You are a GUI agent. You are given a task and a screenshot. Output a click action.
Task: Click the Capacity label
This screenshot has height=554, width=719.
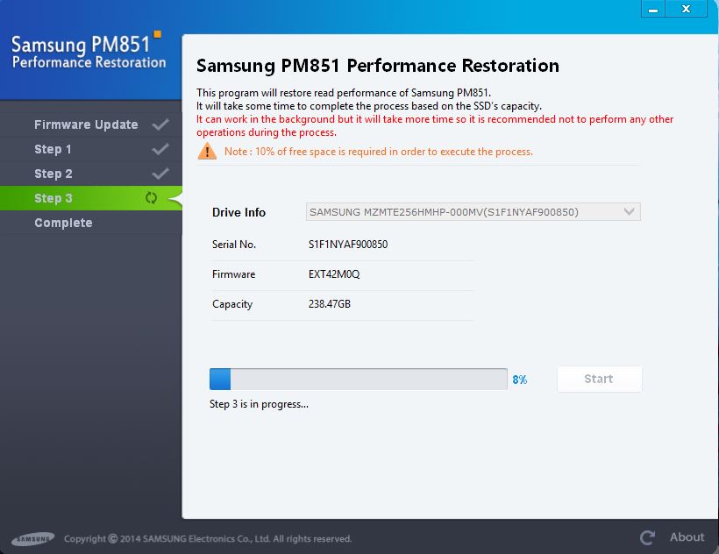pyautogui.click(x=232, y=304)
